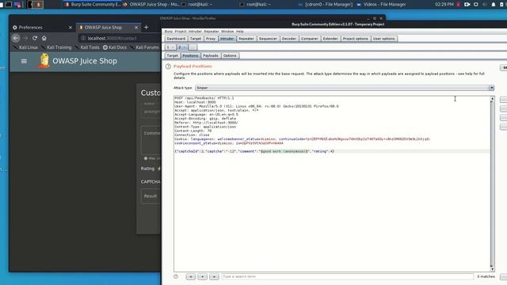Open Help menu in Burp
This screenshot has height=285, width=507.
point(239,32)
